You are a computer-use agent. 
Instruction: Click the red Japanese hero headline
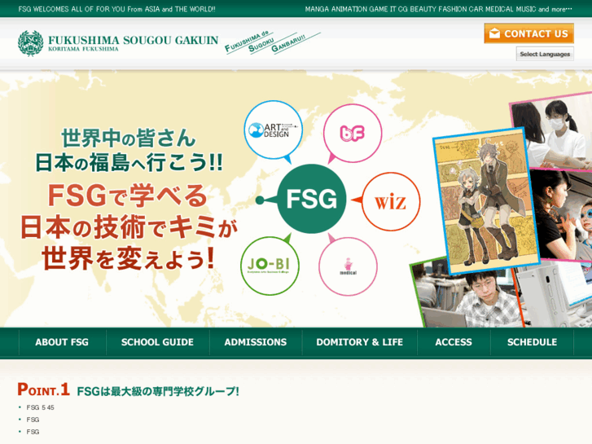point(129,226)
